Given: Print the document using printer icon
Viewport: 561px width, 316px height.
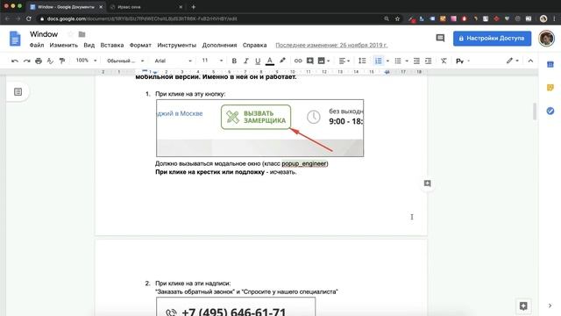Looking at the screenshot, I should tap(39, 61).
